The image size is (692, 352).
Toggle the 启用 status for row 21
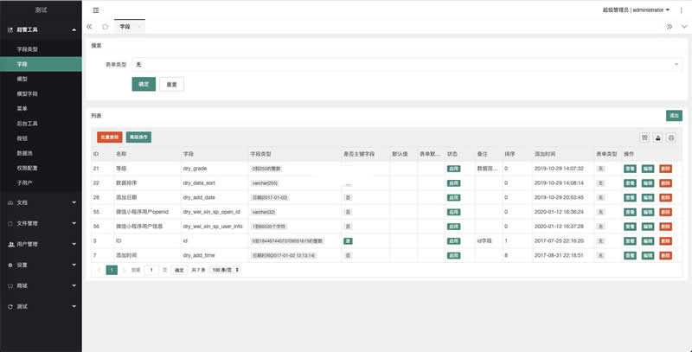click(453, 169)
